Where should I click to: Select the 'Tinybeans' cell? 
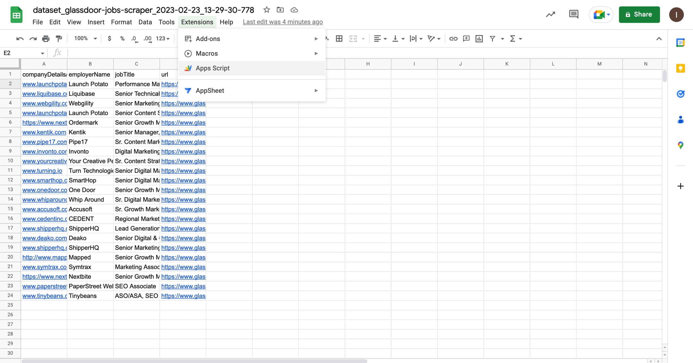pos(90,296)
